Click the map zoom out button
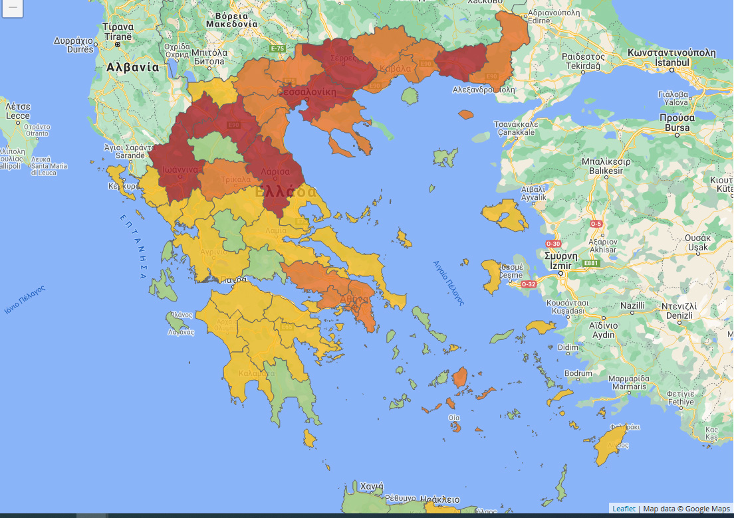 (x=13, y=7)
